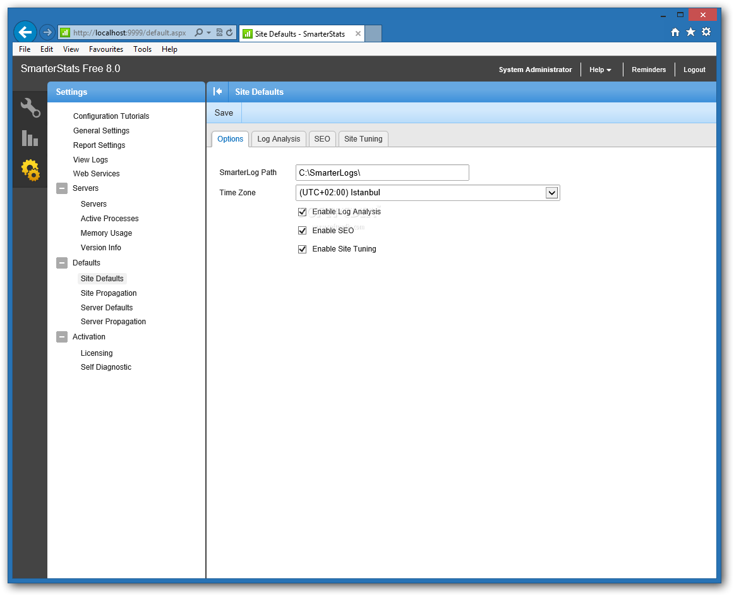Open Version Info

(x=100, y=248)
